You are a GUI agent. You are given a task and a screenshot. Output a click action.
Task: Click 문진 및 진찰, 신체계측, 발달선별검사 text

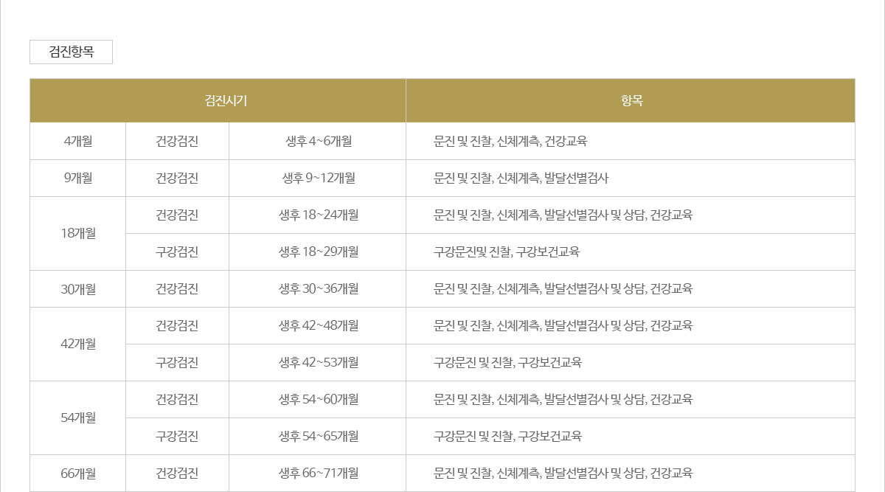[x=521, y=179]
